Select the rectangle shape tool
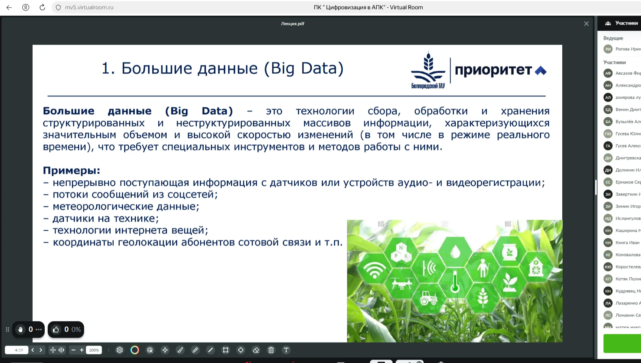 226,350
